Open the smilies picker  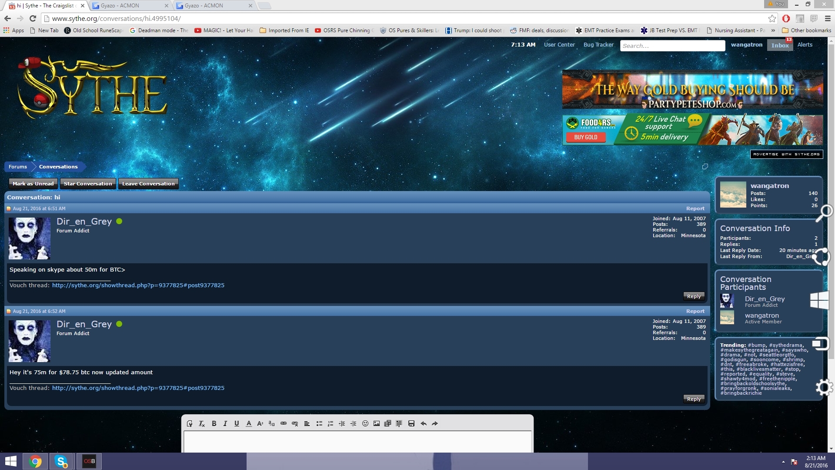(x=365, y=423)
